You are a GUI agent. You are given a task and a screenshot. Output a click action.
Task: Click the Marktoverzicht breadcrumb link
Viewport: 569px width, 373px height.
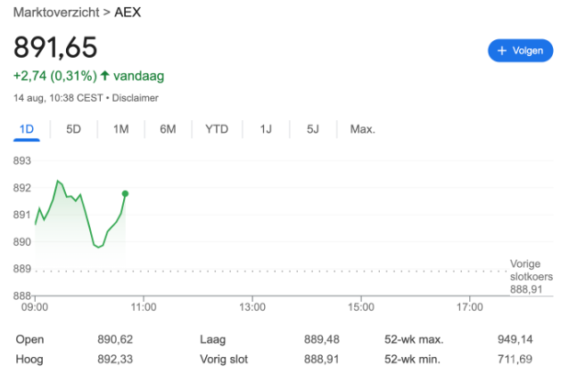(x=55, y=13)
